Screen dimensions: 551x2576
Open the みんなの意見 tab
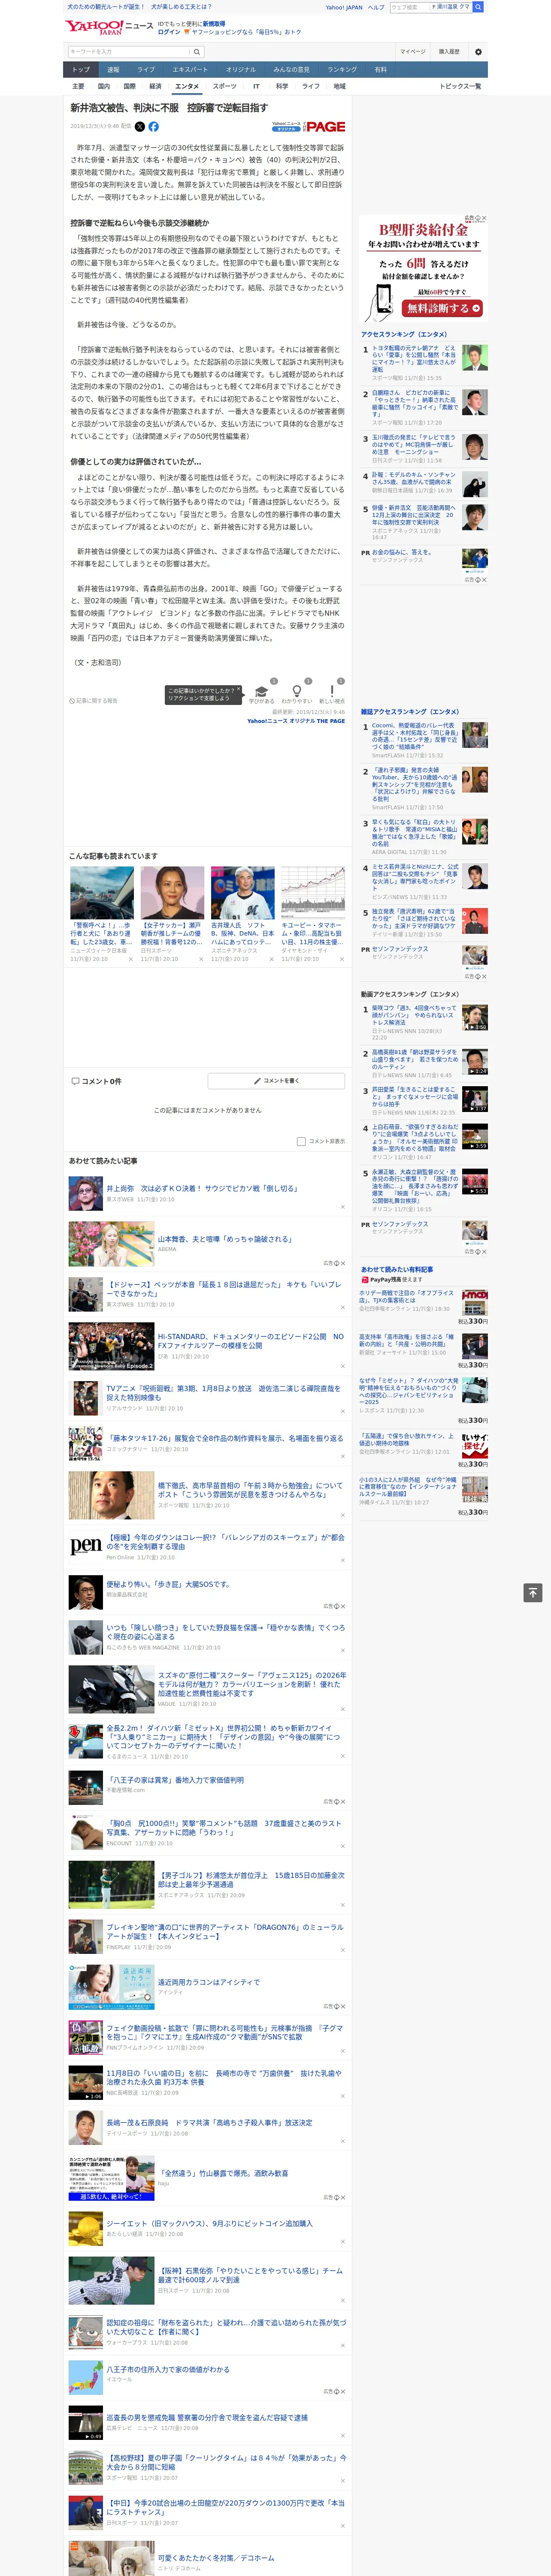click(x=292, y=70)
